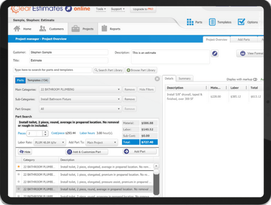Click the Clear Estimates online logo
271x205 pixels.
(x=50, y=9)
